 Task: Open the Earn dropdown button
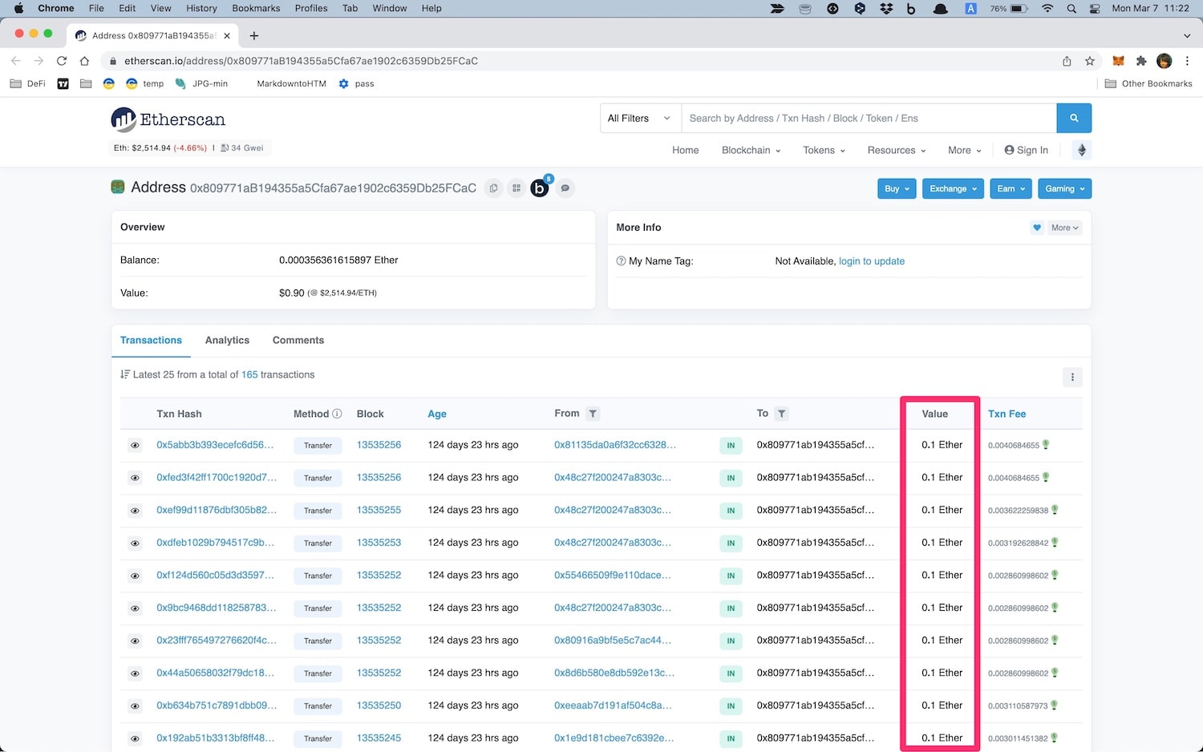pyautogui.click(x=1011, y=188)
